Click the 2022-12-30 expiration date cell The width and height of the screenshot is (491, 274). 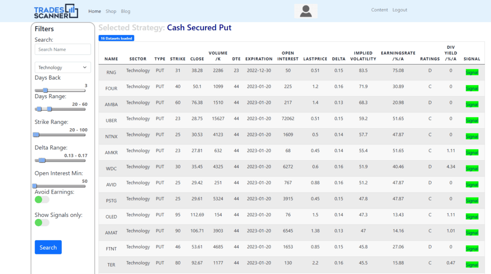[259, 71]
